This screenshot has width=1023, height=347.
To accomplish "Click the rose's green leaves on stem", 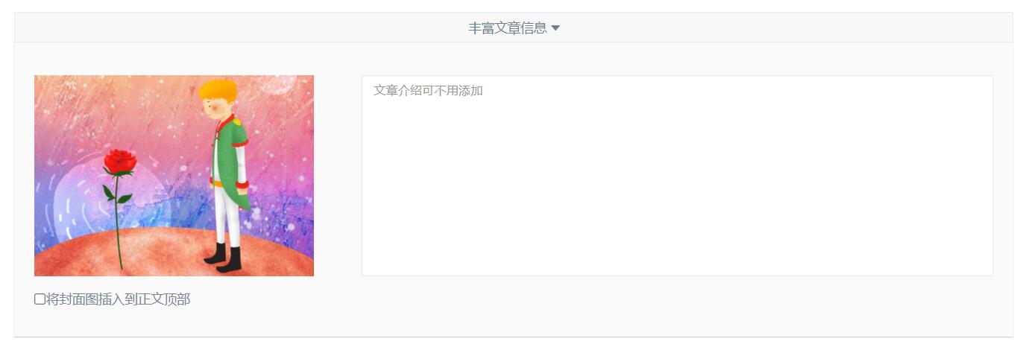I will point(116,195).
